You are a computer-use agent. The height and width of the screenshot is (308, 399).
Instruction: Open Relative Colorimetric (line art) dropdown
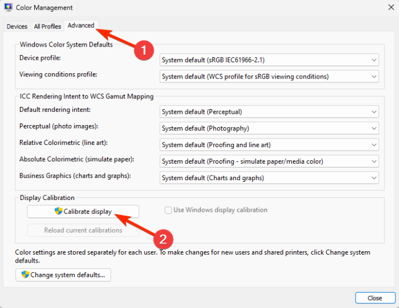(x=269, y=145)
